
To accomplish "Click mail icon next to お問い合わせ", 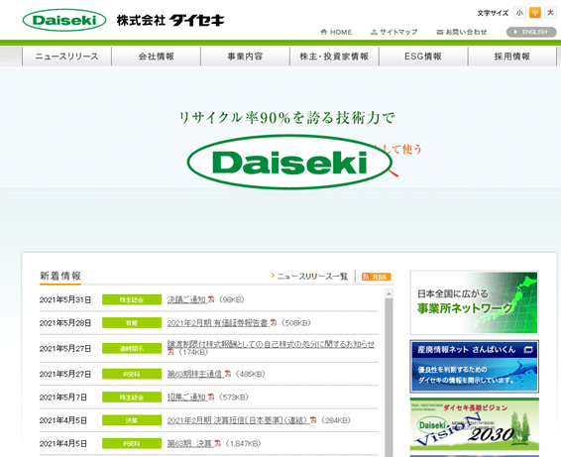I will click(440, 32).
